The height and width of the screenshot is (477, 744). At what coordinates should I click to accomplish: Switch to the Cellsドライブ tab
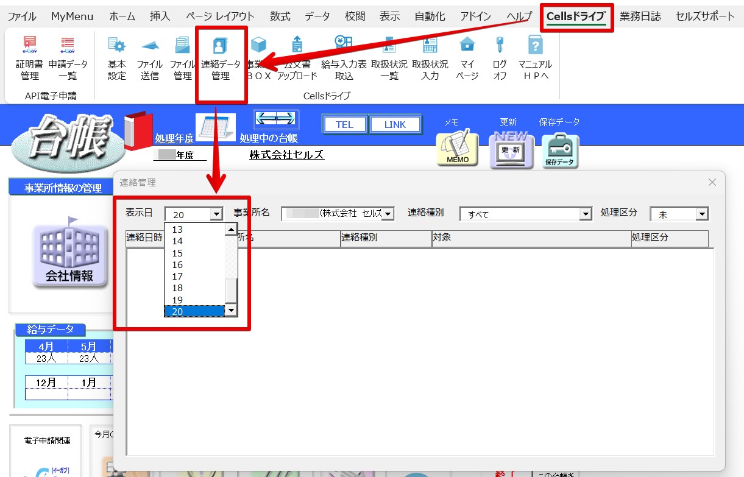tap(576, 16)
